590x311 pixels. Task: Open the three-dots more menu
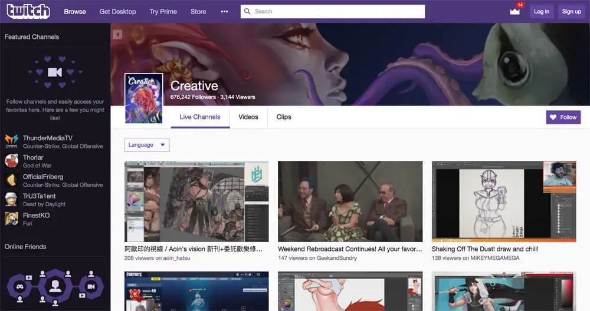pyautogui.click(x=224, y=11)
